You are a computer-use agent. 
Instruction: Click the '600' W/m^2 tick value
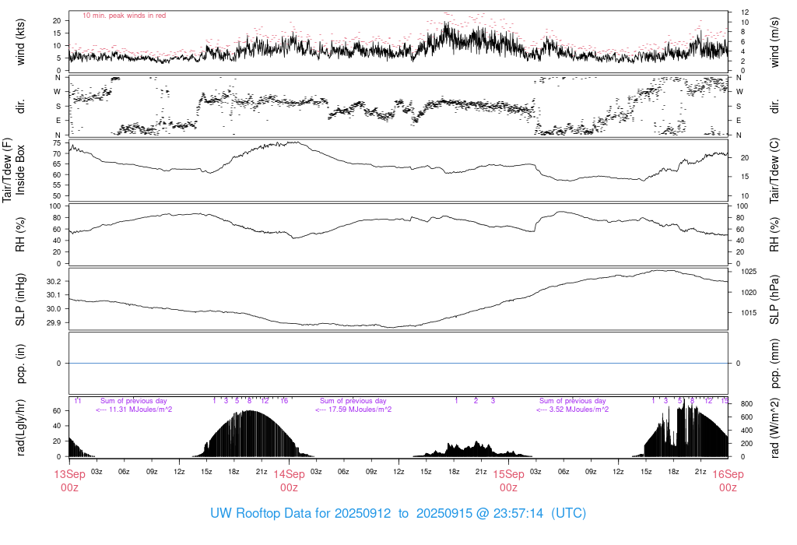pos(746,417)
